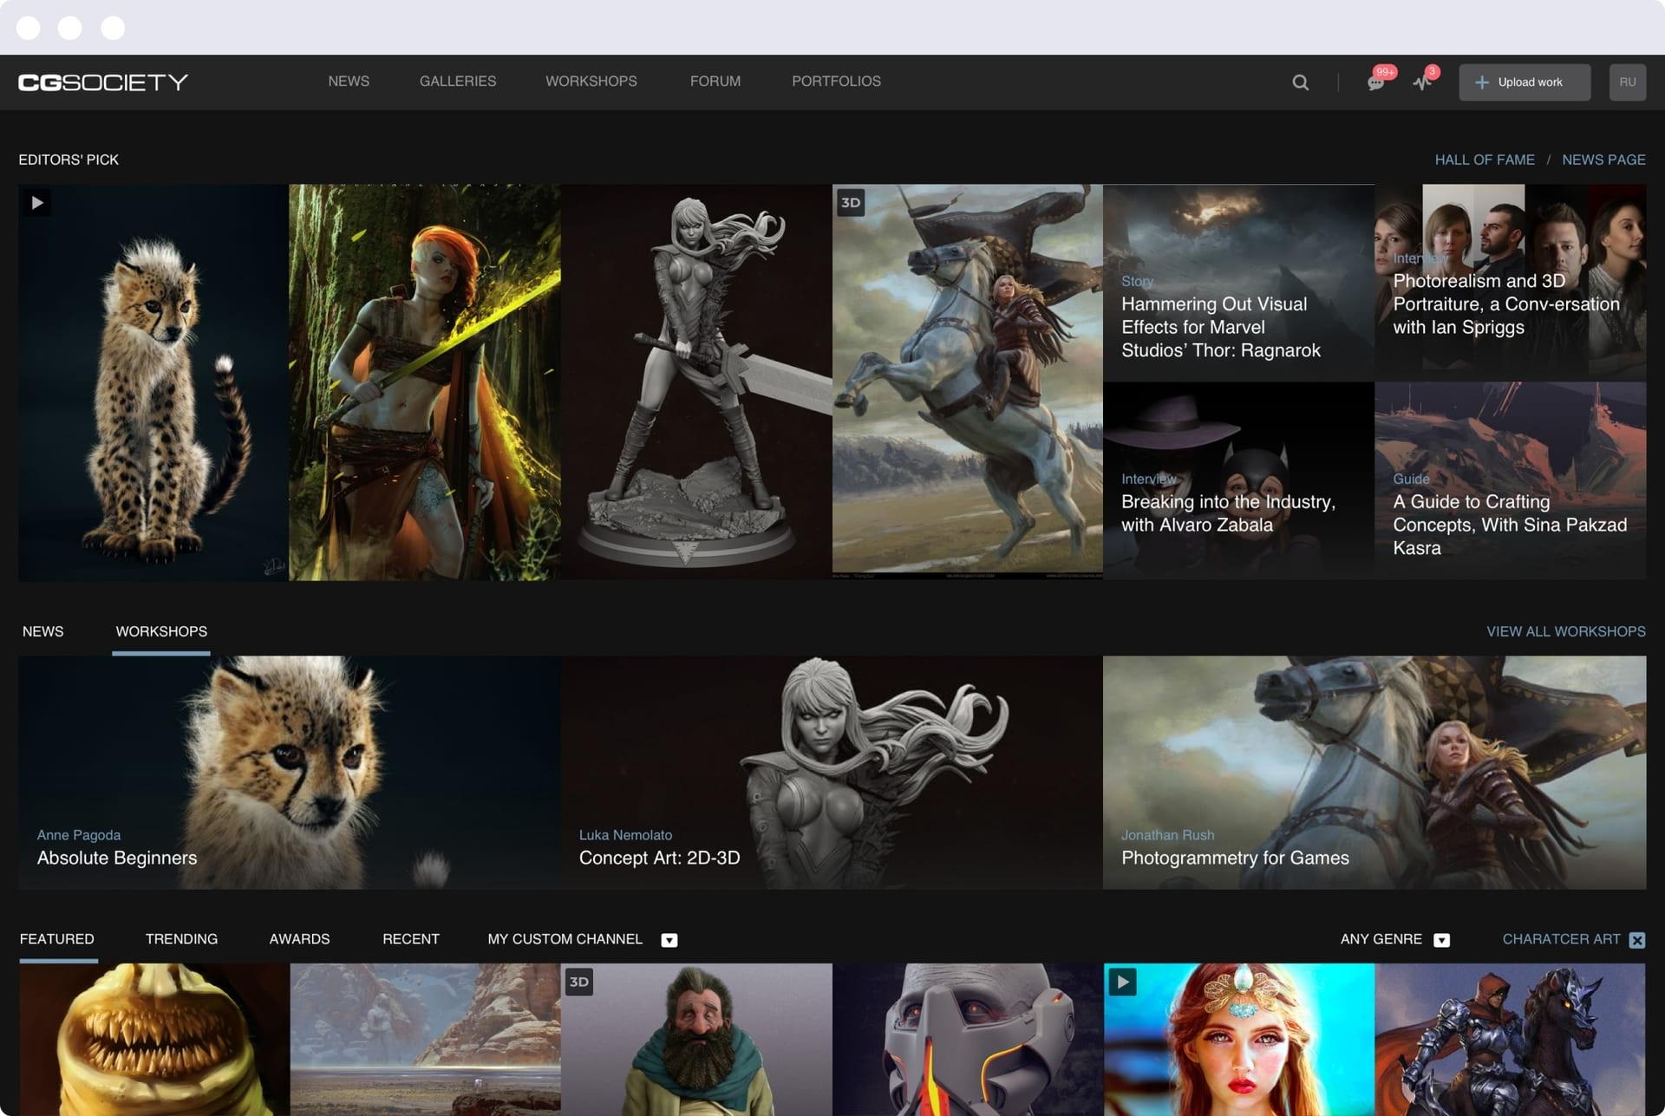Open the search magnifier icon
The height and width of the screenshot is (1116, 1665).
tap(1300, 82)
